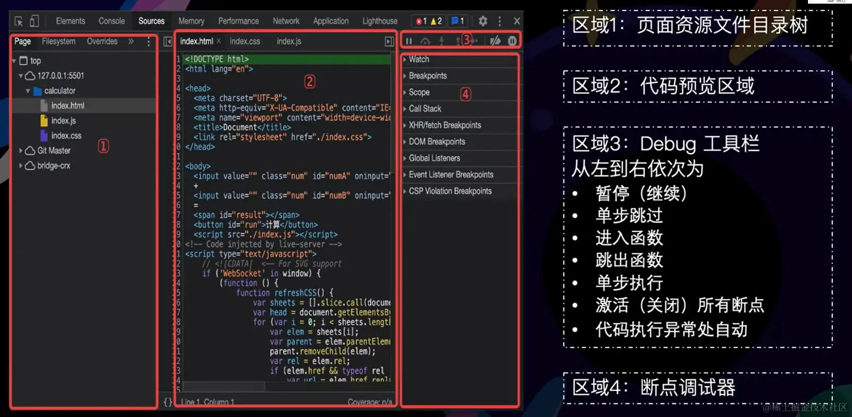Click the Step out of function icon
This screenshot has width=852, height=417.
point(457,41)
